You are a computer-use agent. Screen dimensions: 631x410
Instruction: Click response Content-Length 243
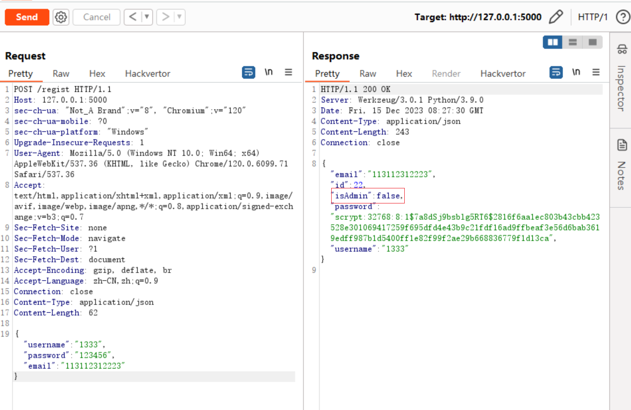(365, 132)
